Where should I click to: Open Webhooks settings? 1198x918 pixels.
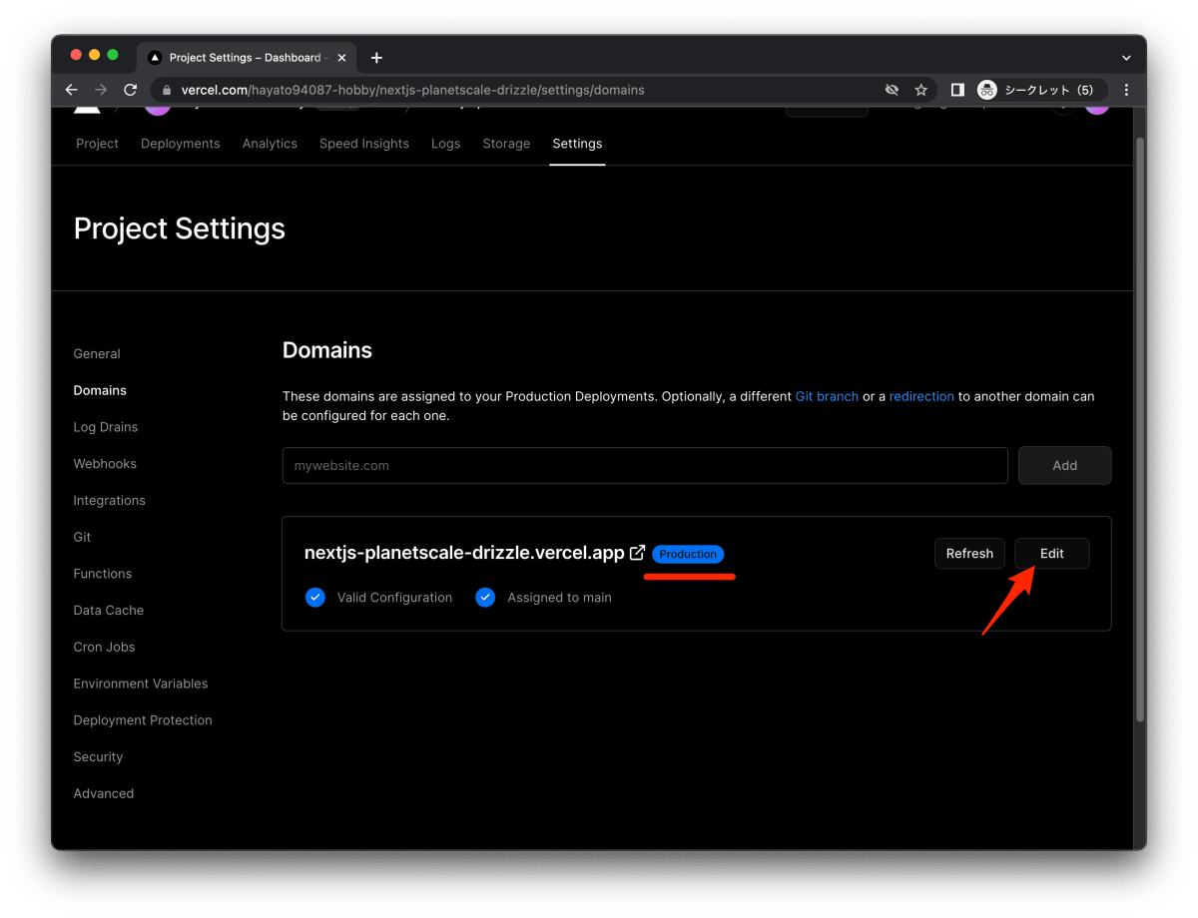[105, 464]
